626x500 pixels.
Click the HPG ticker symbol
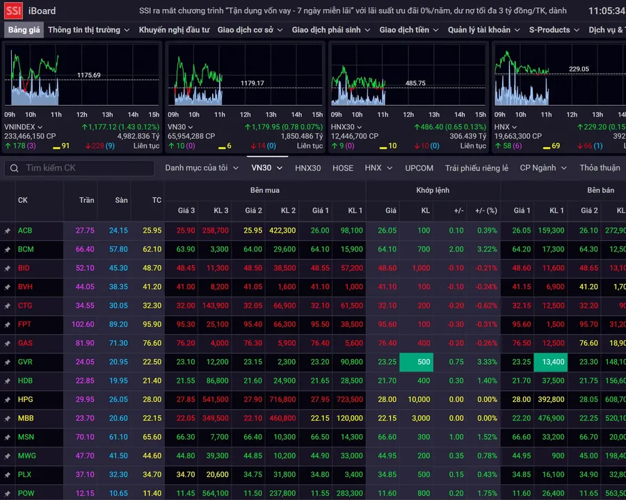coord(25,399)
